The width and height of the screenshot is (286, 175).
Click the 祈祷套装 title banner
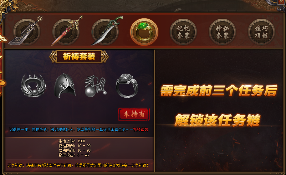pos(79,56)
